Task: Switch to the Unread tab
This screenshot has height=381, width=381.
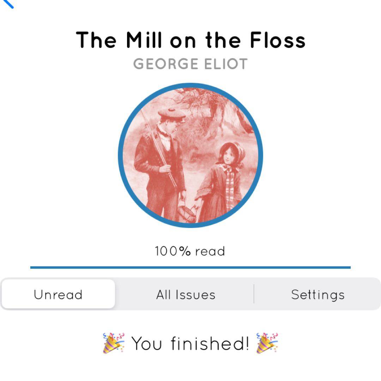Action: [x=58, y=294]
